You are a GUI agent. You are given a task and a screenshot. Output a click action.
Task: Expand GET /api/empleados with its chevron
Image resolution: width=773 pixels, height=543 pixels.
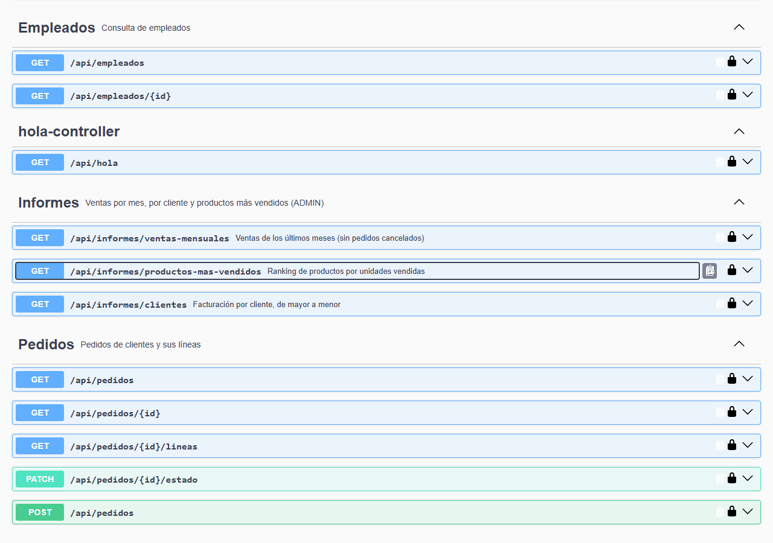748,61
